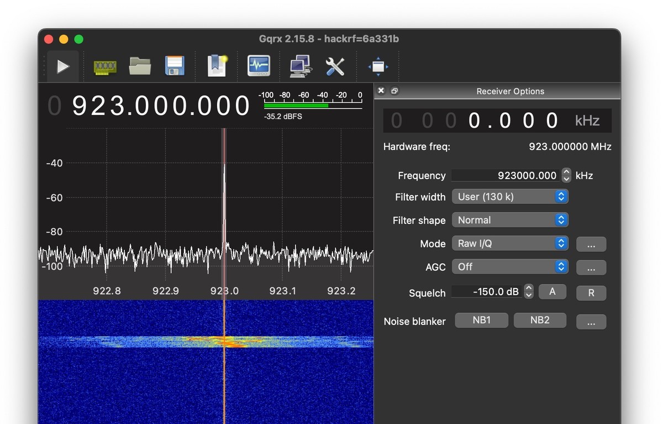Open the bookmarks icon in toolbar
Screen dimensions: 663x424
[x=217, y=66]
